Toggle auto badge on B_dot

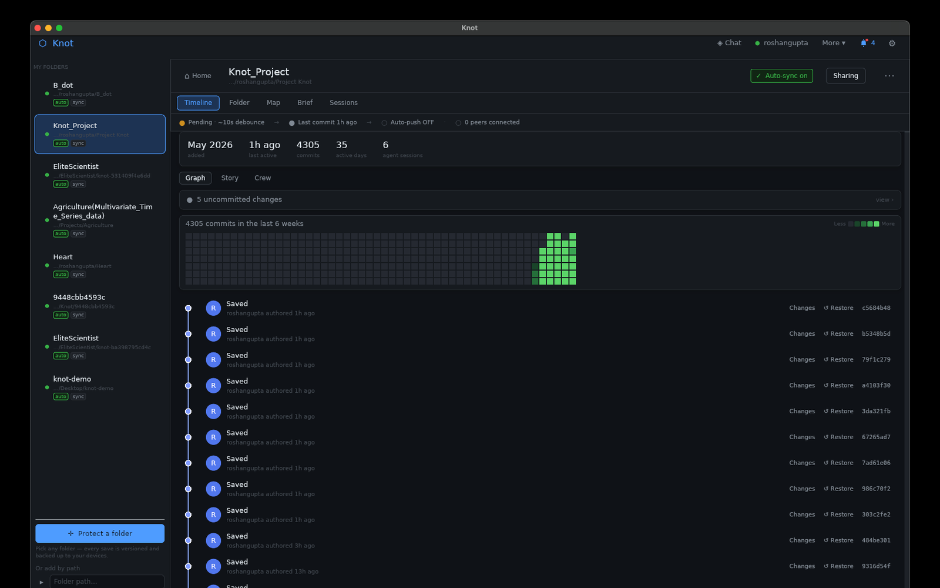coord(61,102)
